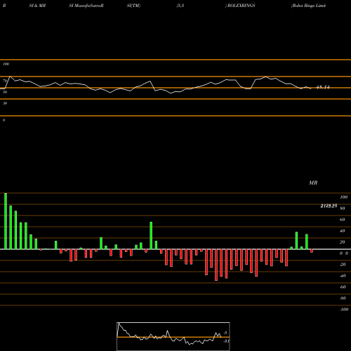Click the '(Rolex Rings Limit' company name
This screenshot has height=351, width=351.
308,6
